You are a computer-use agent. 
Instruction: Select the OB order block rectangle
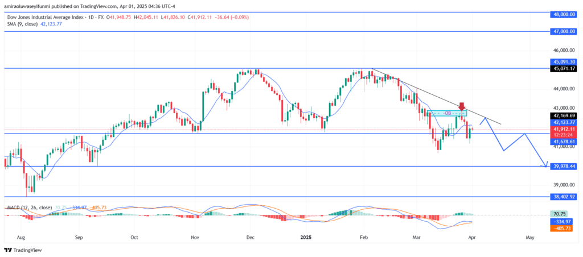(446, 113)
